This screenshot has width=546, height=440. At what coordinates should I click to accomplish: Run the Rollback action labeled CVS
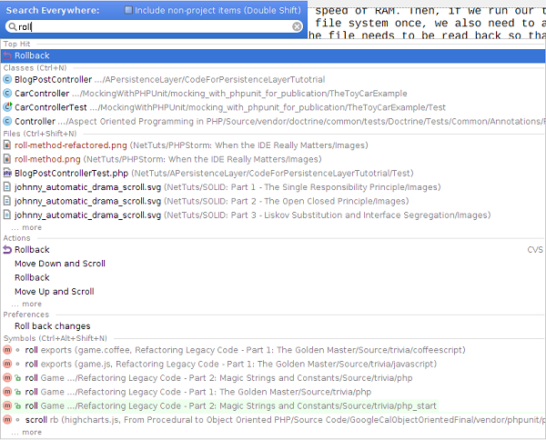click(x=273, y=250)
